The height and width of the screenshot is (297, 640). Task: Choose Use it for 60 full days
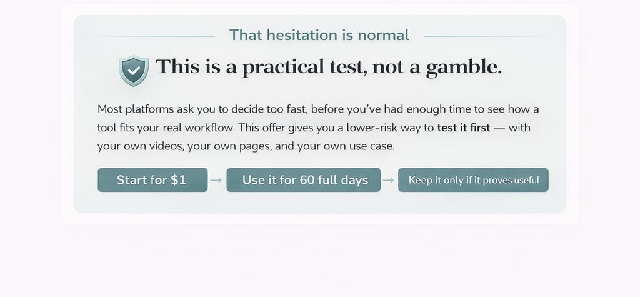[x=304, y=180]
